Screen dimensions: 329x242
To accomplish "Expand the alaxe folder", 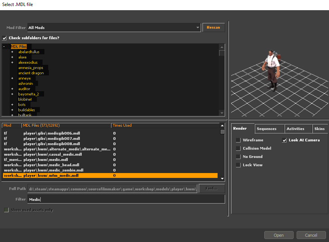I will tap(12, 57).
